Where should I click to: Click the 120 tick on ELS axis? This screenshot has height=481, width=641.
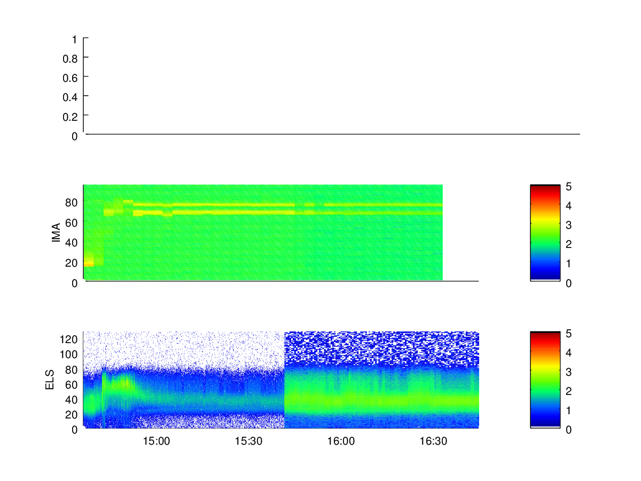70,339
